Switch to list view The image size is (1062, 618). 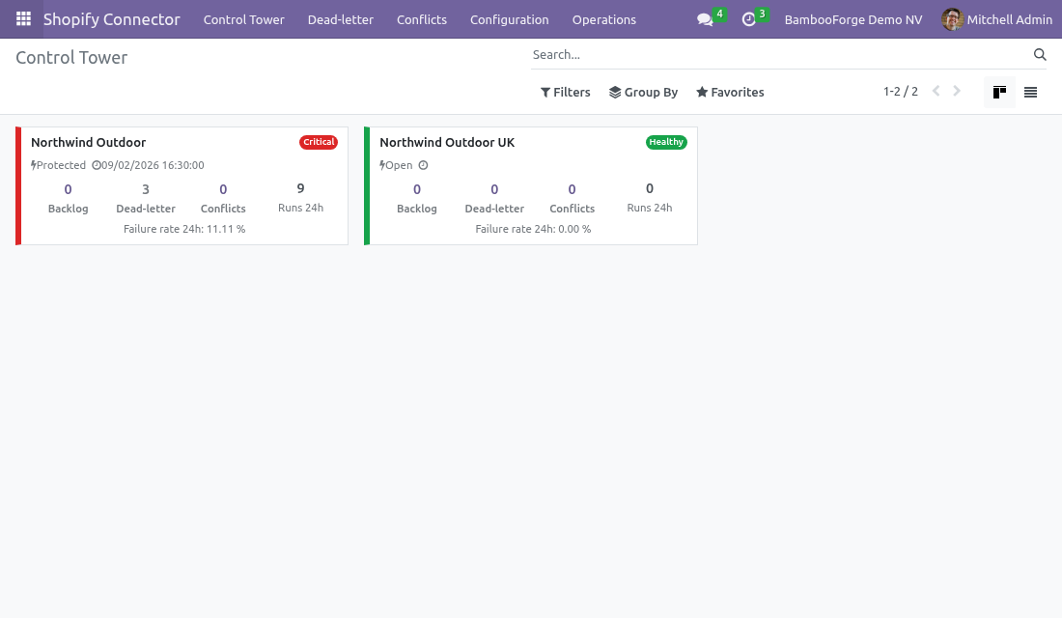[1030, 92]
